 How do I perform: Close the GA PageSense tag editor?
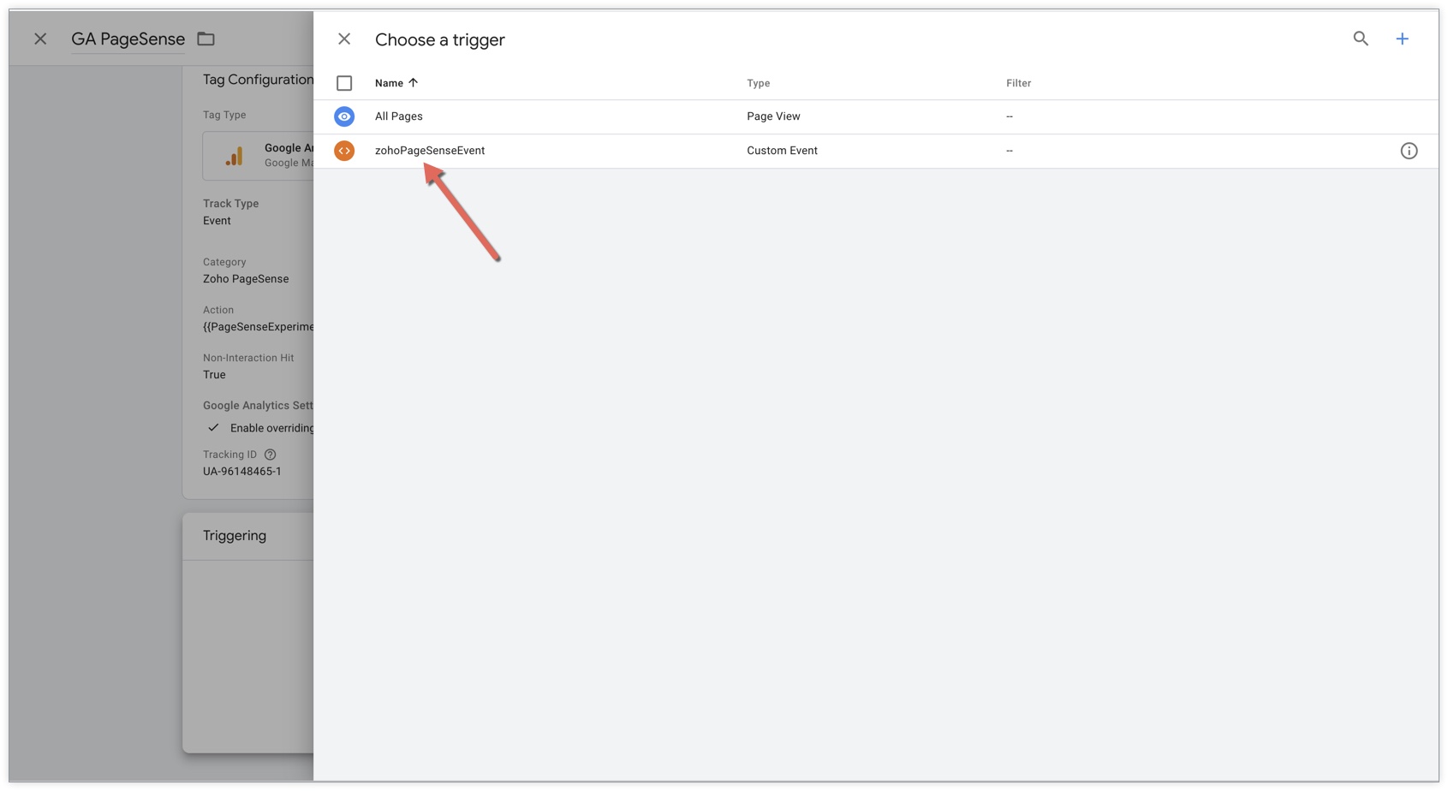pos(40,39)
